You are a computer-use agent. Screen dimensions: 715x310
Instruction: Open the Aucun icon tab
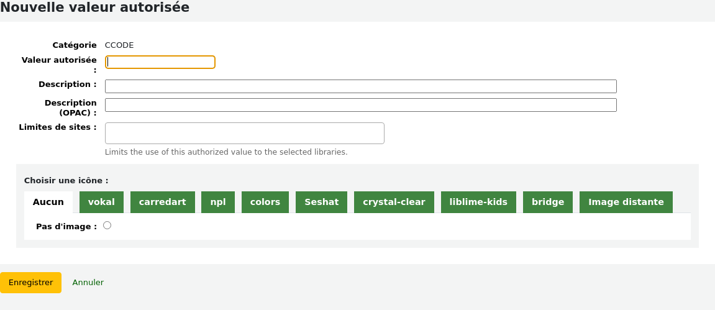coord(48,202)
